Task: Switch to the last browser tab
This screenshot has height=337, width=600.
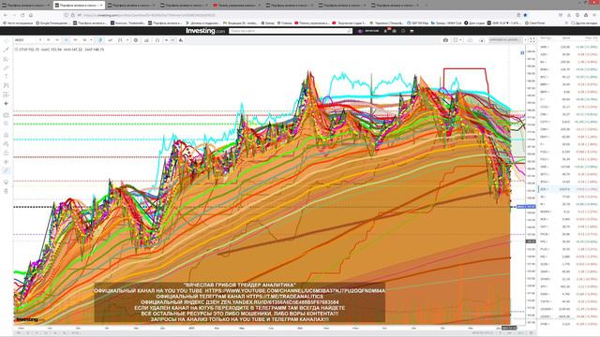Action: [x=395, y=6]
